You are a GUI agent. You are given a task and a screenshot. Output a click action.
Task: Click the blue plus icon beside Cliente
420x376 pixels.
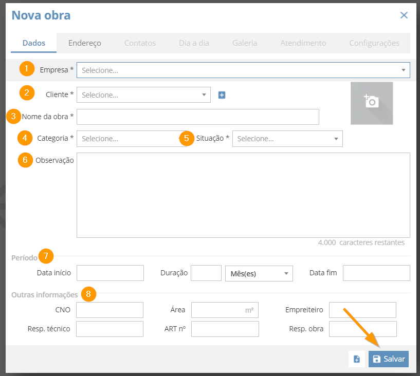point(222,95)
